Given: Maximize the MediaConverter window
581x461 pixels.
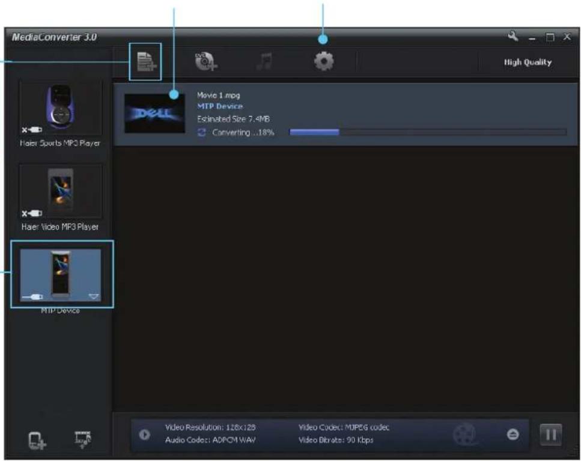Looking at the screenshot, I should click(x=550, y=37).
